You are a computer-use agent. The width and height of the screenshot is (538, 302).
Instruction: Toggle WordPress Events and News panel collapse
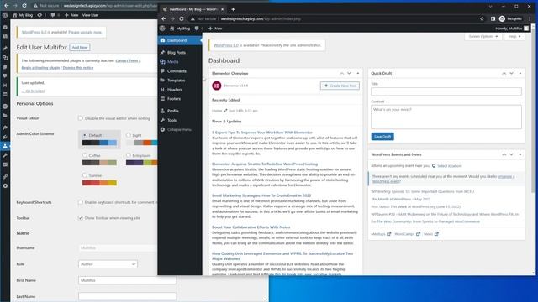pyautogui.click(x=520, y=154)
